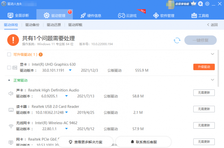The image size is (224, 148).
Task: Open the settings gear in title bar
Action: pos(207,4)
